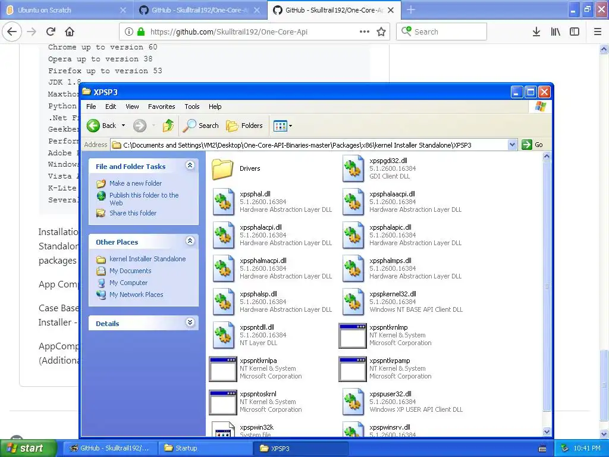Screen dimensions: 609x457
Task: Select xpsphalaacpi.dll file icon
Action: [353, 202]
